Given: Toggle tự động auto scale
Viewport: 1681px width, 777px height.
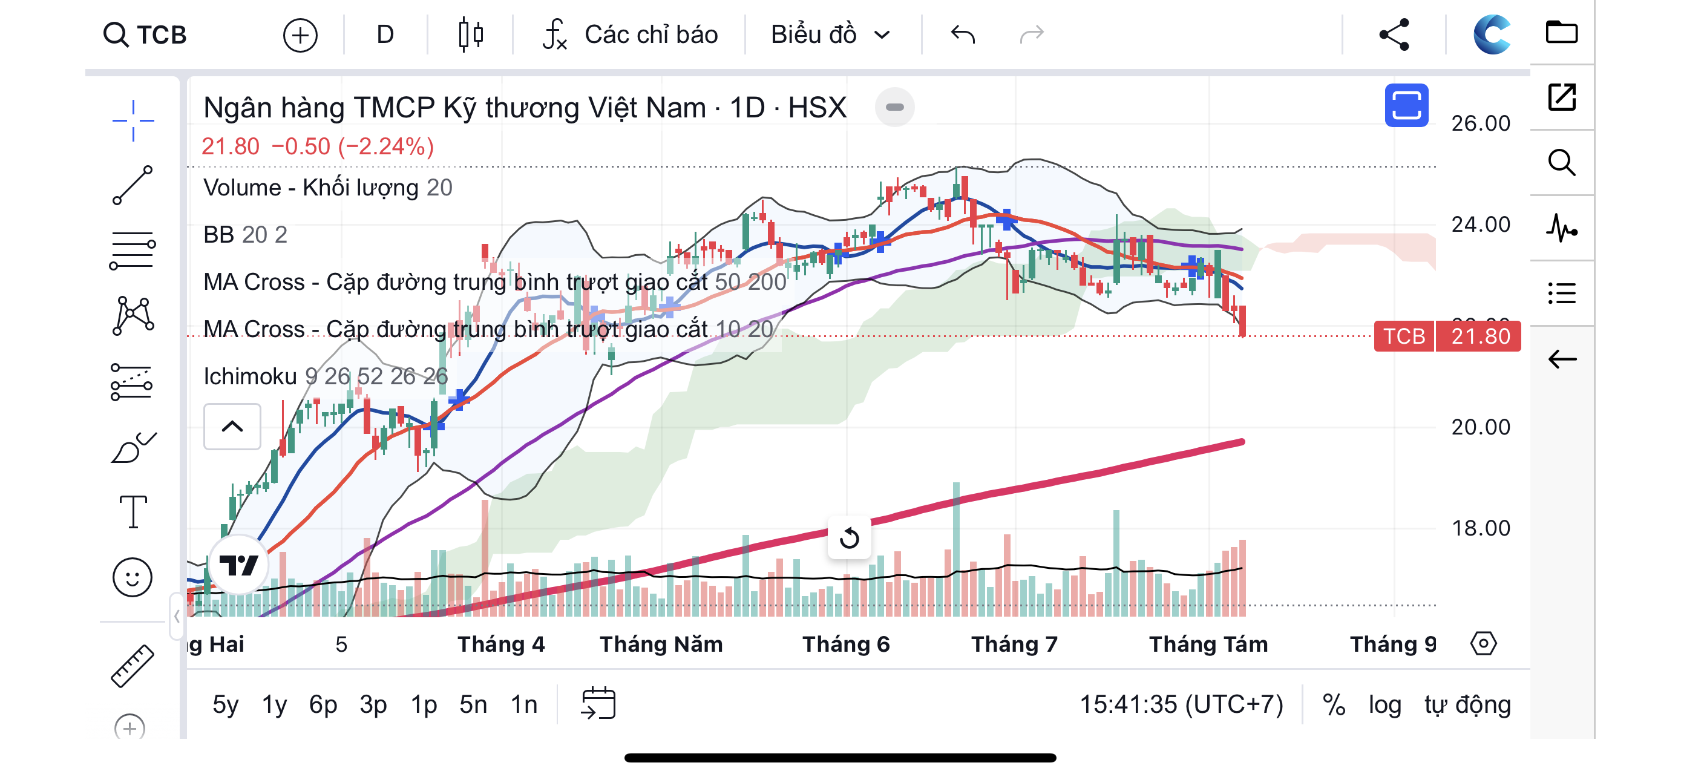Looking at the screenshot, I should pyautogui.click(x=1467, y=704).
